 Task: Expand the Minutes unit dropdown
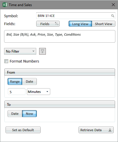(x=39, y=91)
